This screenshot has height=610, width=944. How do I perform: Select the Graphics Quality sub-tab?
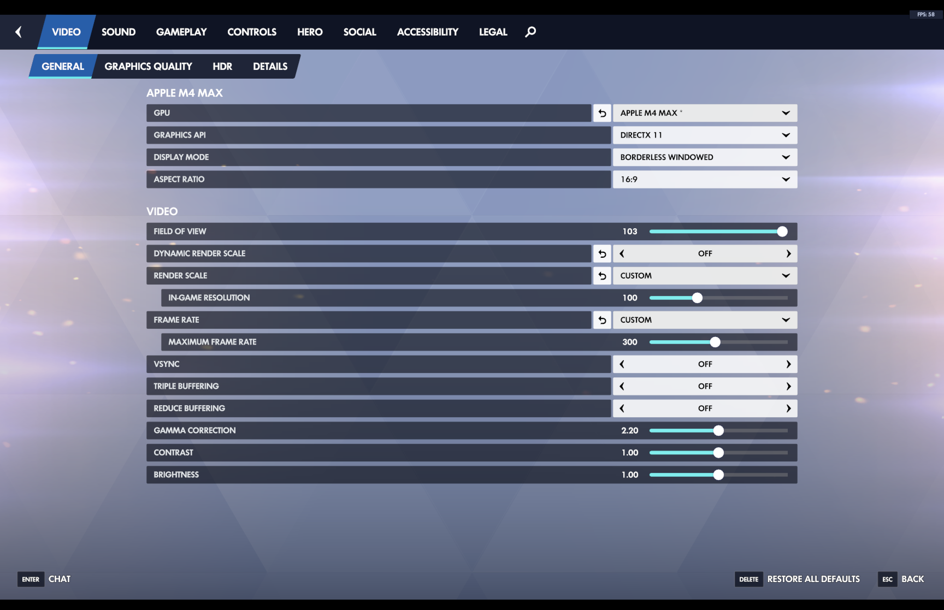click(148, 66)
